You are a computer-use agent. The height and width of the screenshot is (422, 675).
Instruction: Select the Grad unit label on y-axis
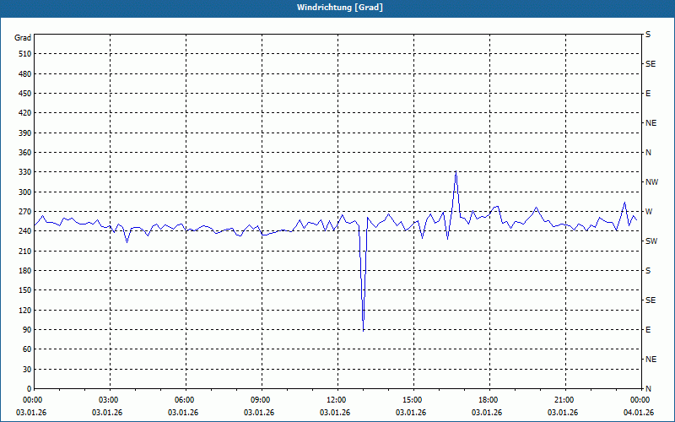coord(23,38)
